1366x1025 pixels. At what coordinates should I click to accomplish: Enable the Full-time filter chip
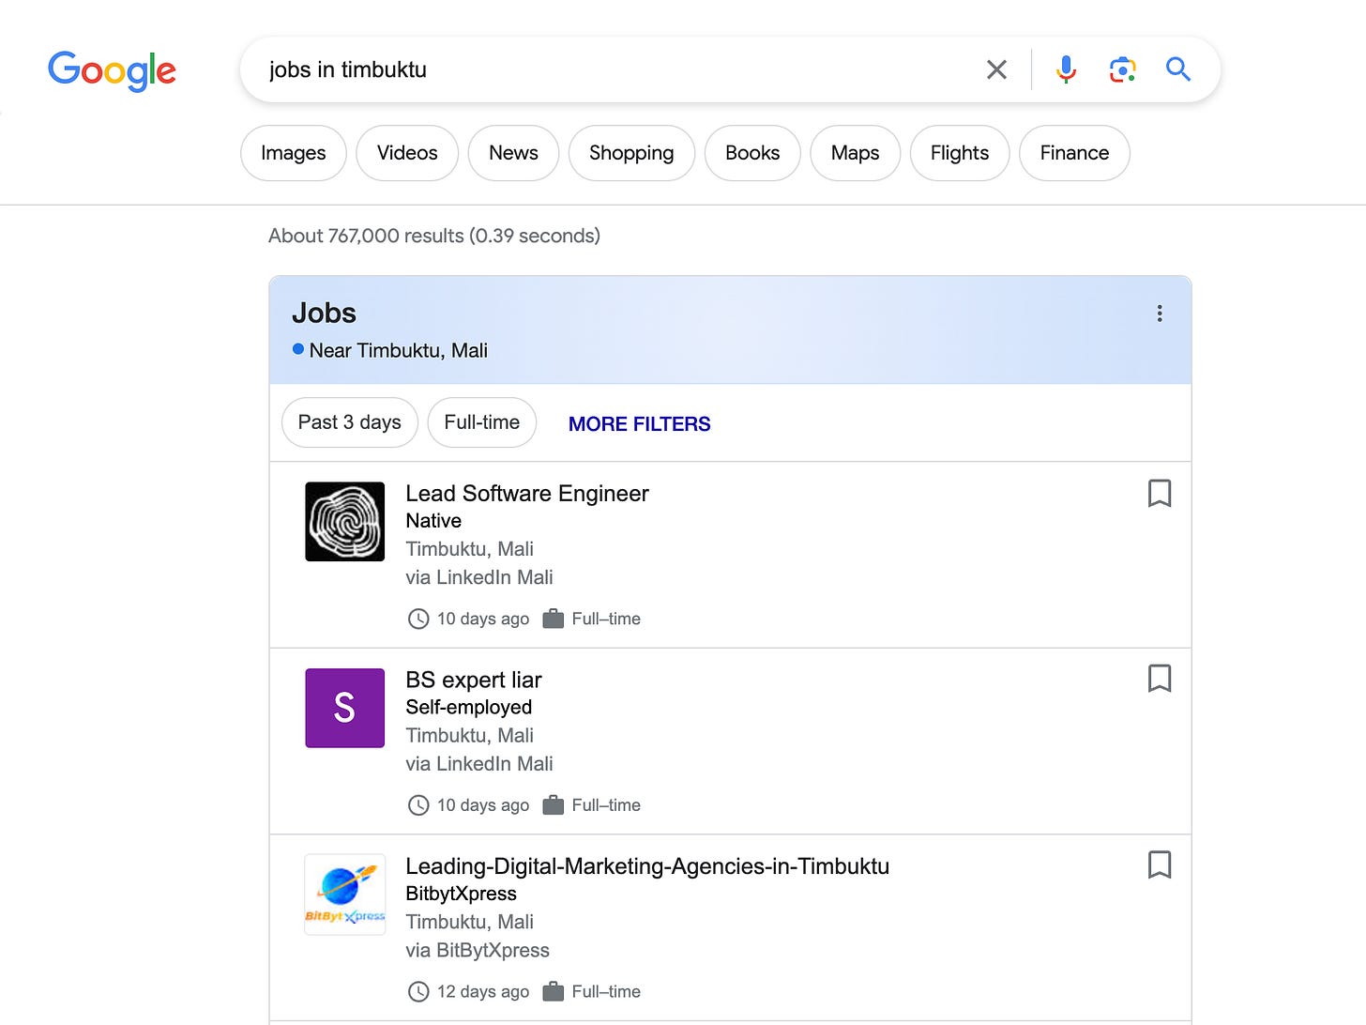coord(481,422)
